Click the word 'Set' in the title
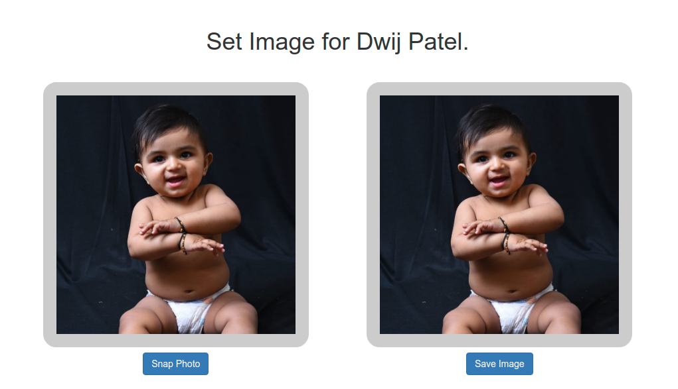 click(224, 42)
